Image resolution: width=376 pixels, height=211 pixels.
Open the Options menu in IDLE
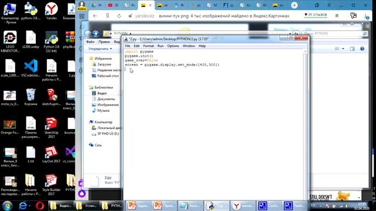click(x=173, y=46)
